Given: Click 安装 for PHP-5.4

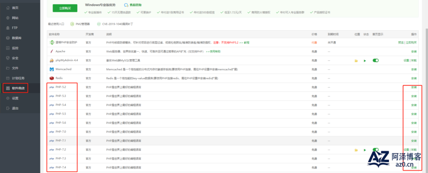Looking at the screenshot, I should (414, 105).
